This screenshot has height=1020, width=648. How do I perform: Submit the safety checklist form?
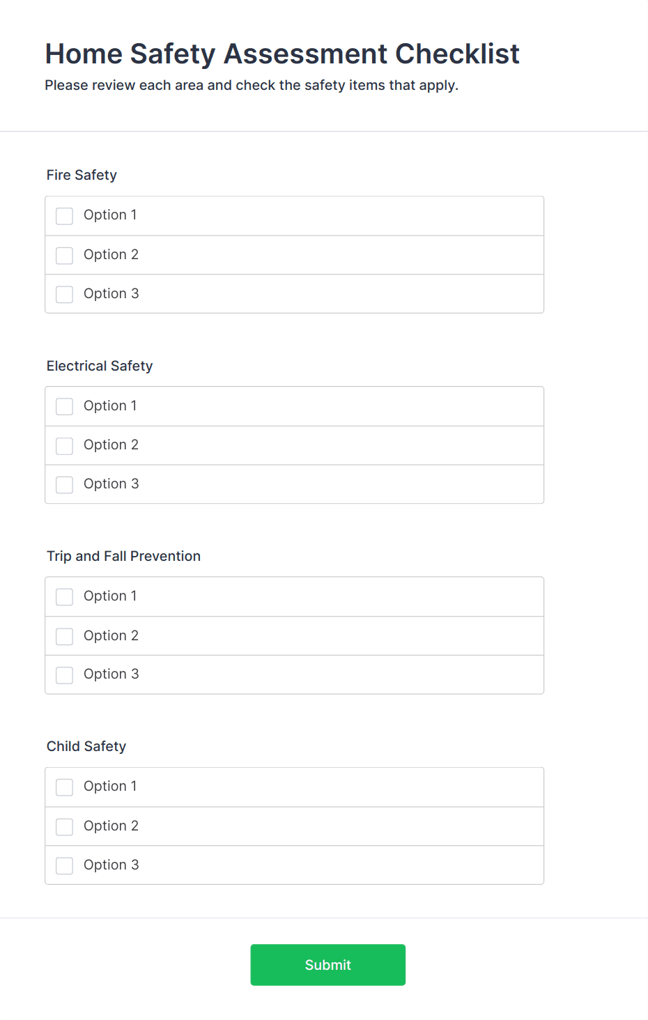[327, 965]
